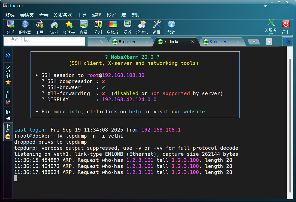Image resolution: width=296 pixels, height=202 pixels.
Task: Open the 游戏 menu in the menu bar
Action: coord(97,15)
